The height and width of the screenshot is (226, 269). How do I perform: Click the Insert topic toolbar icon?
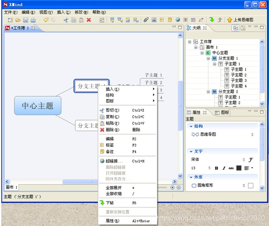click(x=112, y=20)
